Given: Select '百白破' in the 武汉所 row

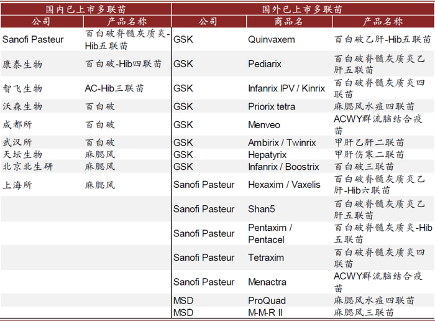Looking at the screenshot, I should tap(100, 142).
